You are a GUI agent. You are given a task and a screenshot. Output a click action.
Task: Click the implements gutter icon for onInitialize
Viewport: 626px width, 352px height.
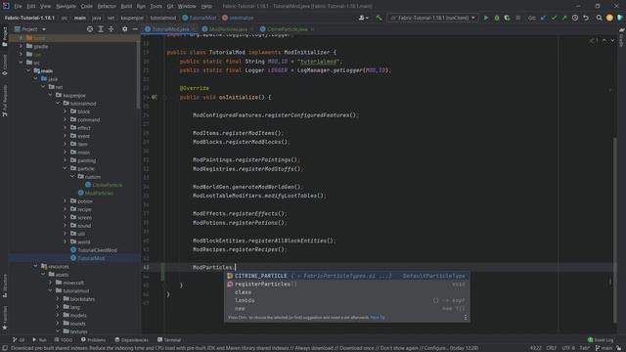coord(155,97)
